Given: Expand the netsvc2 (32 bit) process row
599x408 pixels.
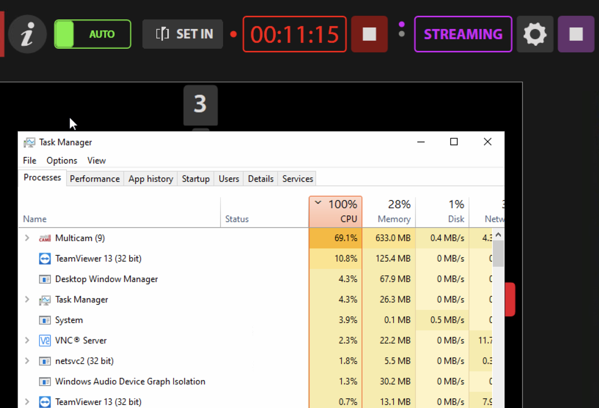Looking at the screenshot, I should (x=27, y=361).
